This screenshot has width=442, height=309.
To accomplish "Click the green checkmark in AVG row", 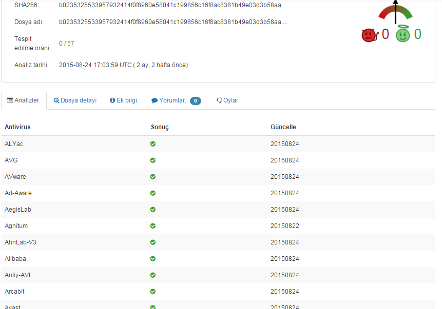I will click(x=153, y=160).
